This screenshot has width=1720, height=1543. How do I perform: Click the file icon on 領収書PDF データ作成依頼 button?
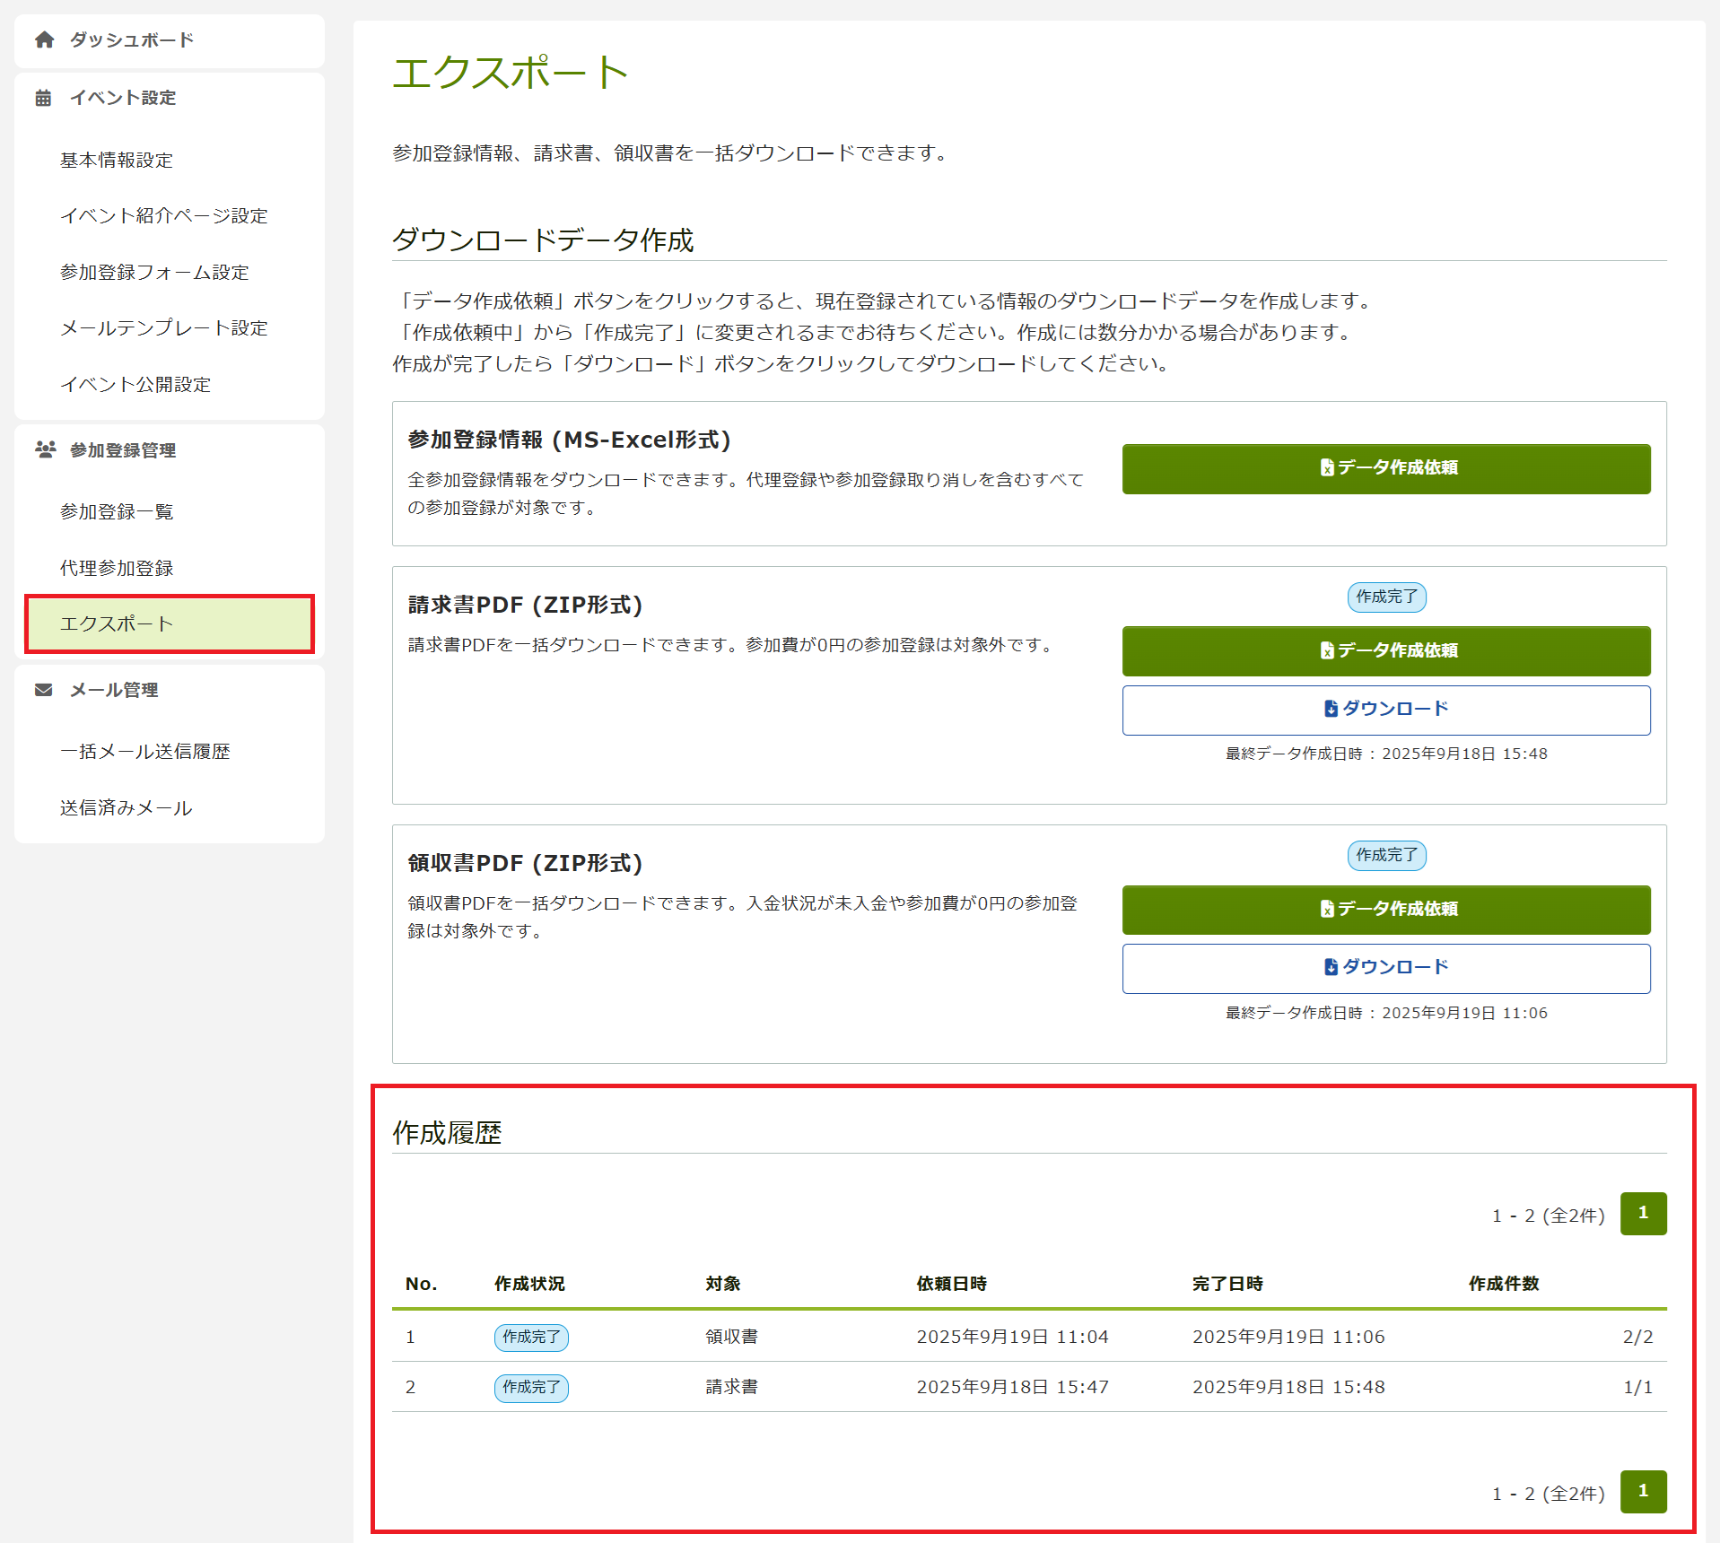coord(1327,909)
